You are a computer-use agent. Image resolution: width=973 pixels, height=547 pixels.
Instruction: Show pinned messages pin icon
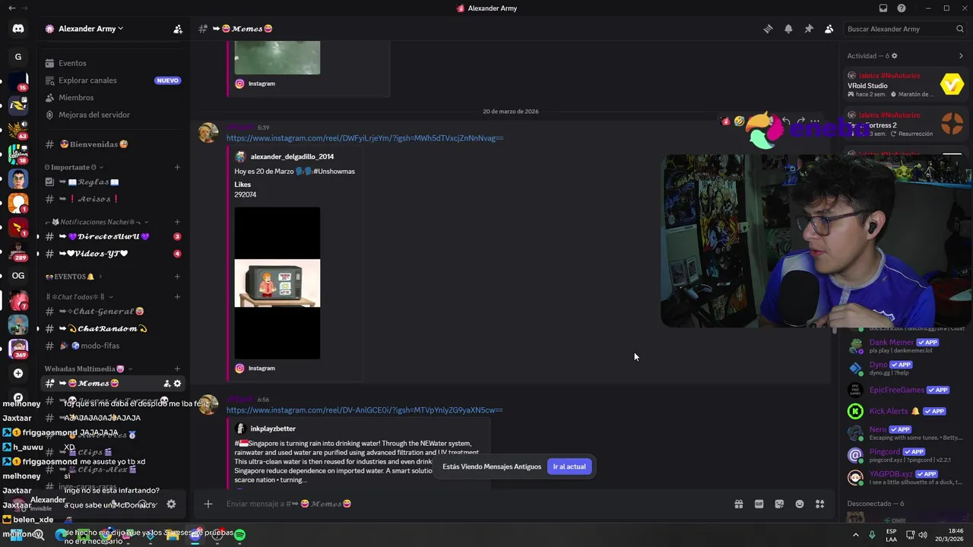point(809,29)
